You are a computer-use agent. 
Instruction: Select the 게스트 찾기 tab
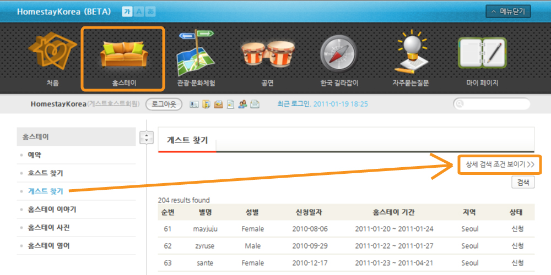point(187,141)
